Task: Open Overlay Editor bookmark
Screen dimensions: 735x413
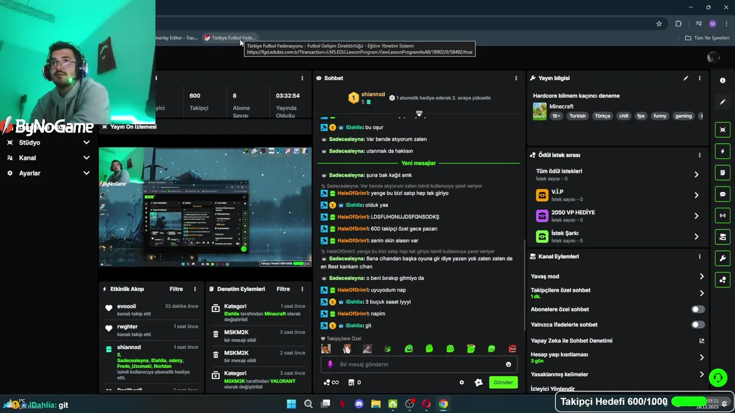Action: 176,38
